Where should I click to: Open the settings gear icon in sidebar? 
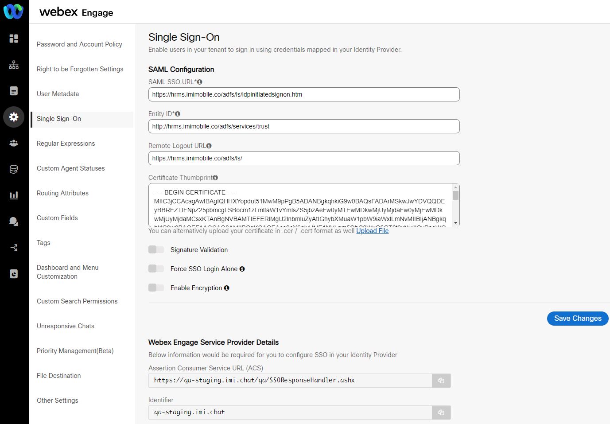tap(14, 117)
